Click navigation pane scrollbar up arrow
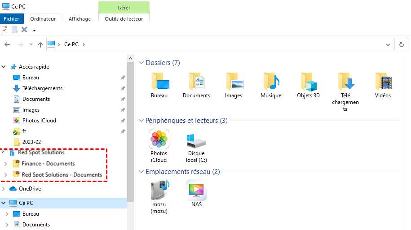 131,58
